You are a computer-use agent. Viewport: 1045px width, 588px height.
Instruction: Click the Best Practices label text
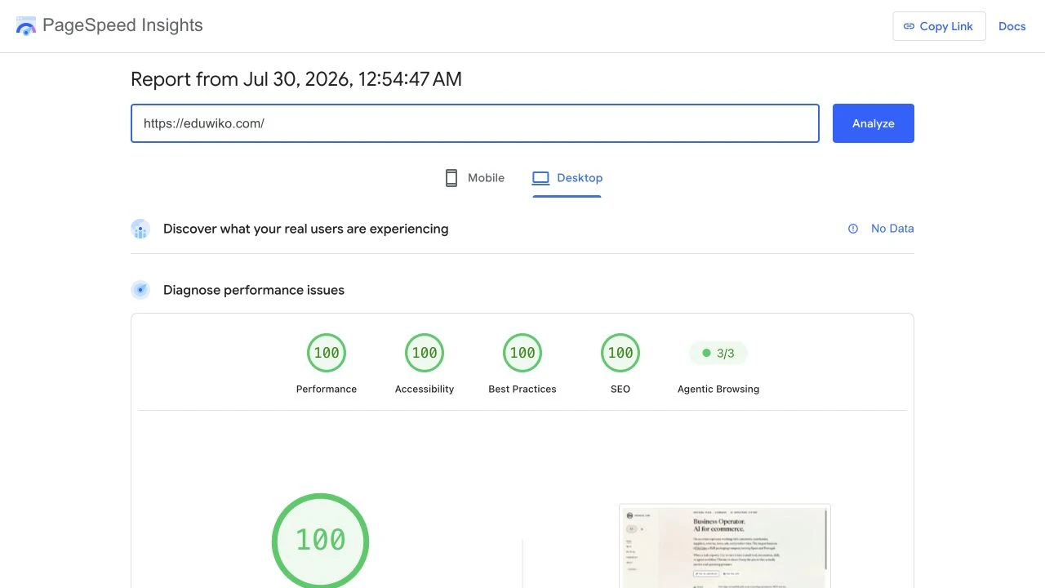tap(522, 389)
